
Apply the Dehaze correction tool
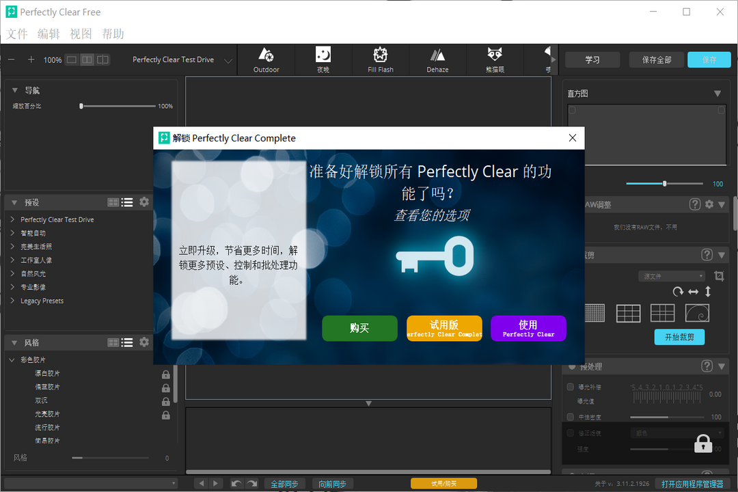tap(437, 59)
